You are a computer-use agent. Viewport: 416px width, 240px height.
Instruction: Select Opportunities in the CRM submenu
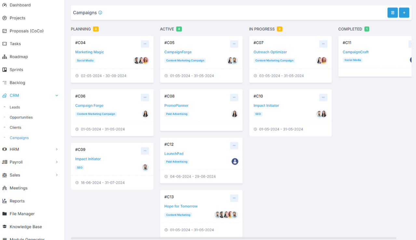click(21, 117)
